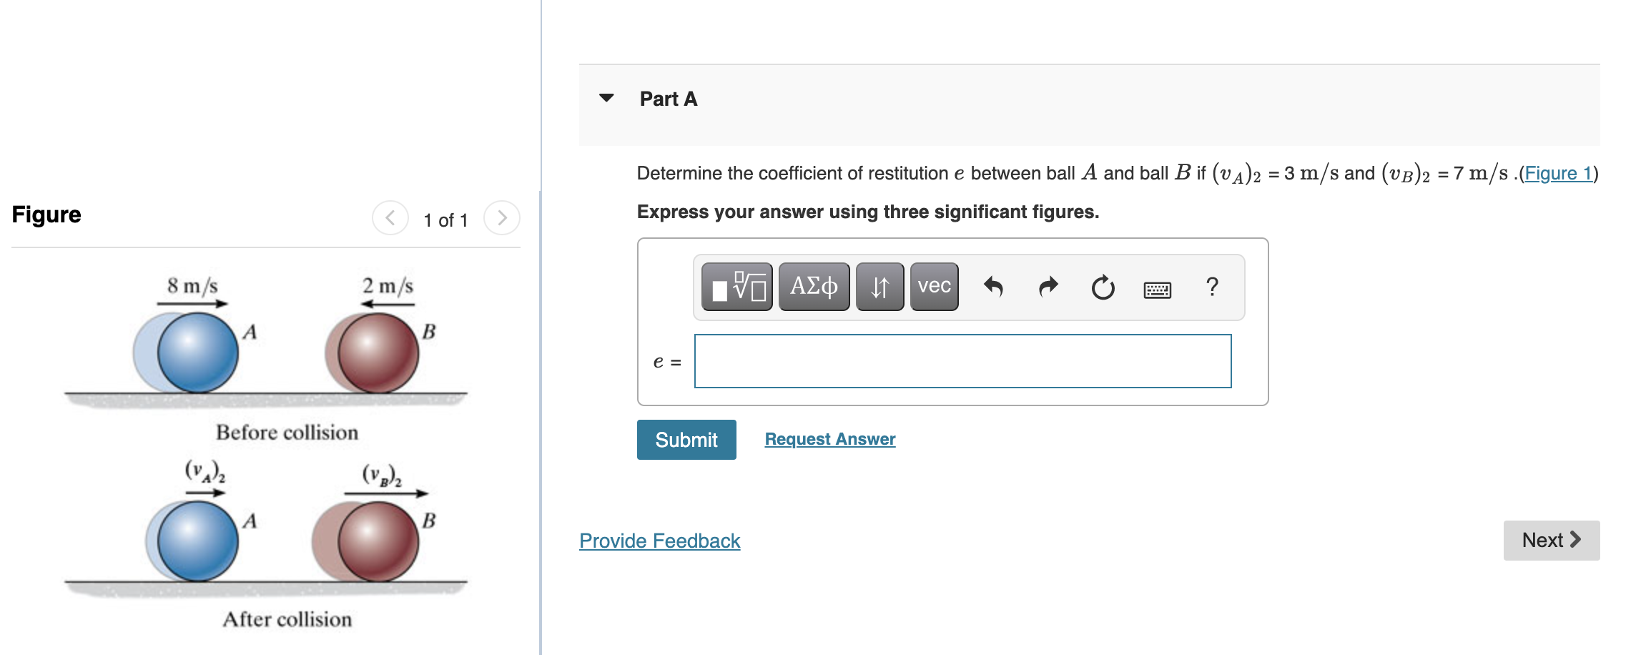1646x655 pixels.
Task: Click the previous figure chevron arrow
Action: [390, 218]
